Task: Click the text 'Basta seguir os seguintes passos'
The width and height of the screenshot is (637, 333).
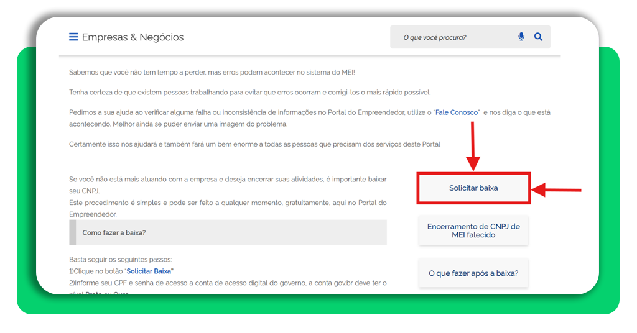Action: tap(120, 260)
